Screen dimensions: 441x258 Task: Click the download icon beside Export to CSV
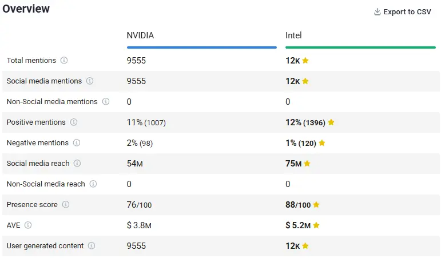tap(377, 12)
